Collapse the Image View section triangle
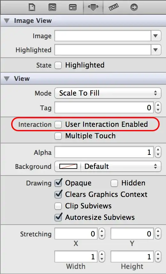 (x=7, y=21)
